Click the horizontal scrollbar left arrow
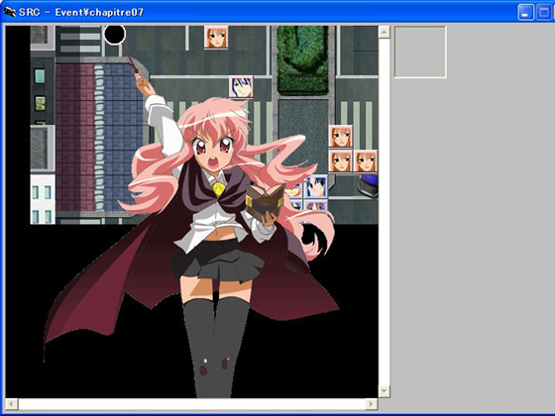The height and width of the screenshot is (416, 555). 12,404
